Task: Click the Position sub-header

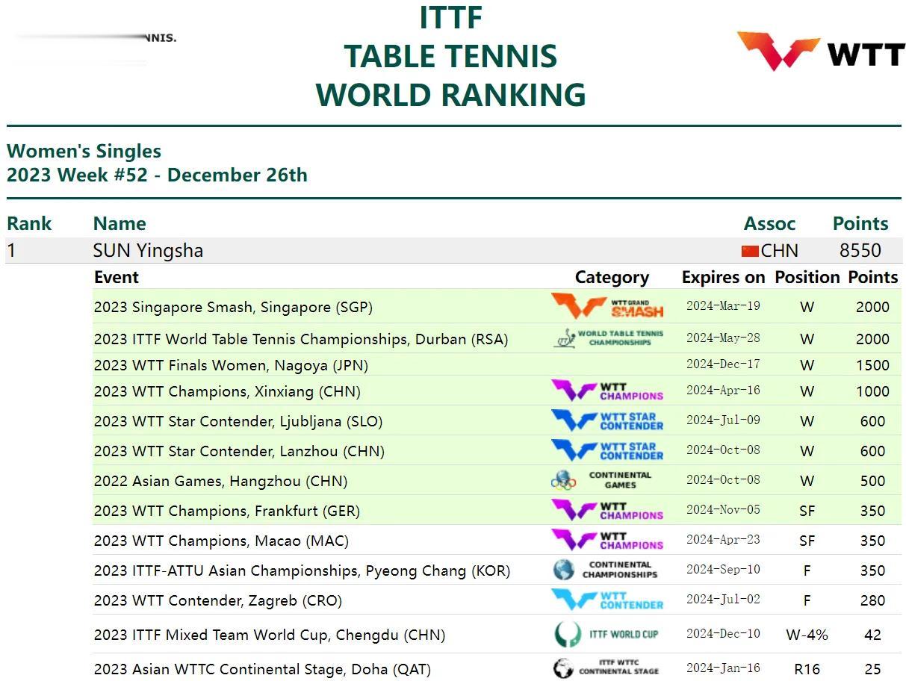Action: pyautogui.click(x=807, y=277)
